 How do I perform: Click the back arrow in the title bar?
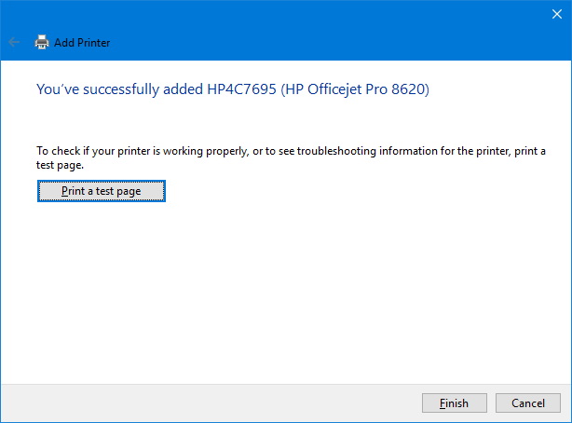(14, 42)
